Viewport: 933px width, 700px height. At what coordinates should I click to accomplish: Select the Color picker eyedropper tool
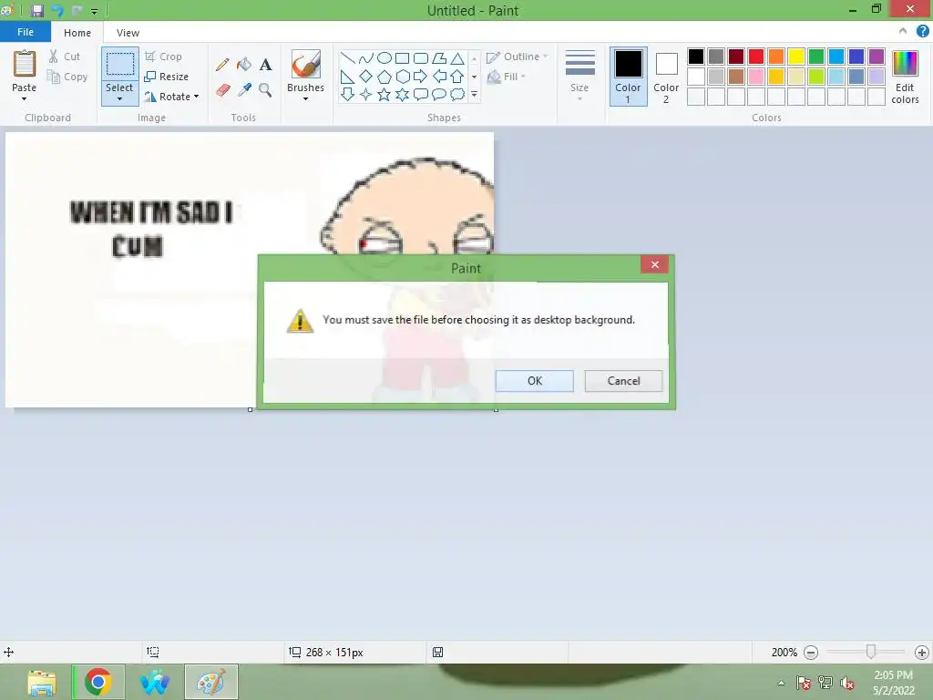pos(244,90)
